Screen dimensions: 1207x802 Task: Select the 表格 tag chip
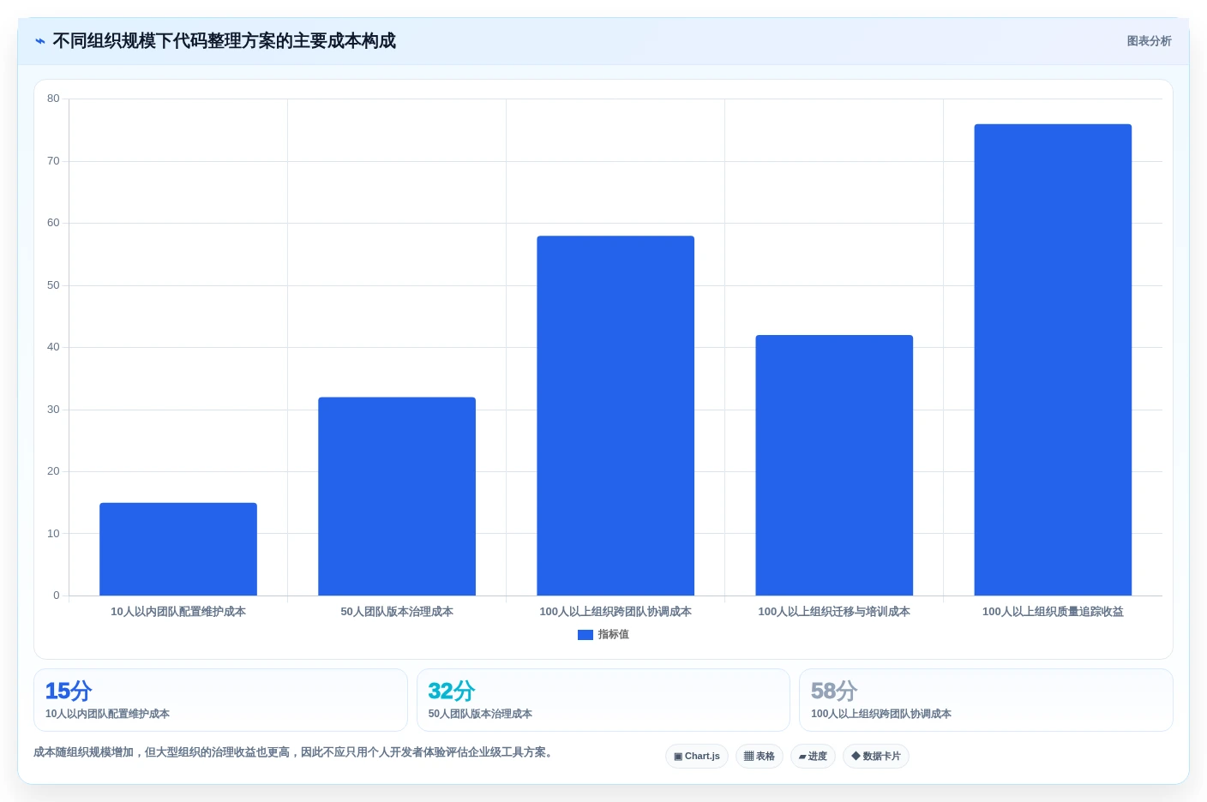(x=760, y=757)
